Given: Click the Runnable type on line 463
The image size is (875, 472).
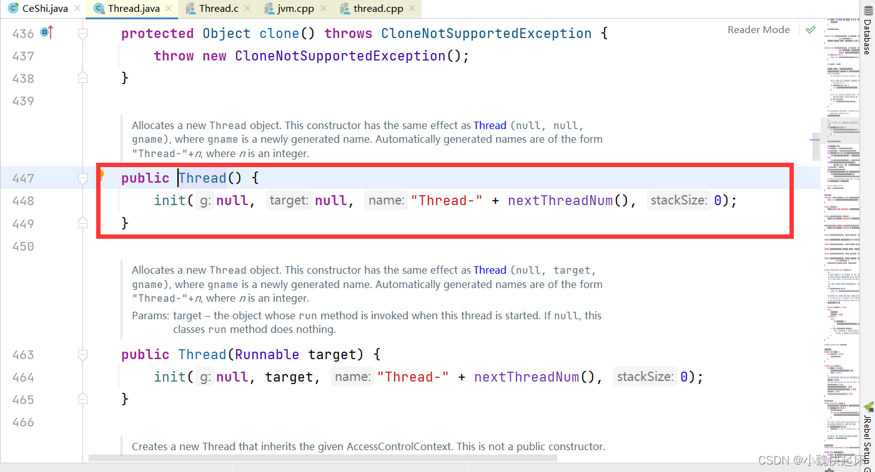Looking at the screenshot, I should tap(267, 355).
